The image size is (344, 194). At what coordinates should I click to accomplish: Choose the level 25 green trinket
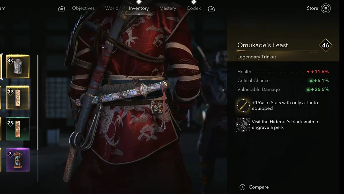click(18, 129)
